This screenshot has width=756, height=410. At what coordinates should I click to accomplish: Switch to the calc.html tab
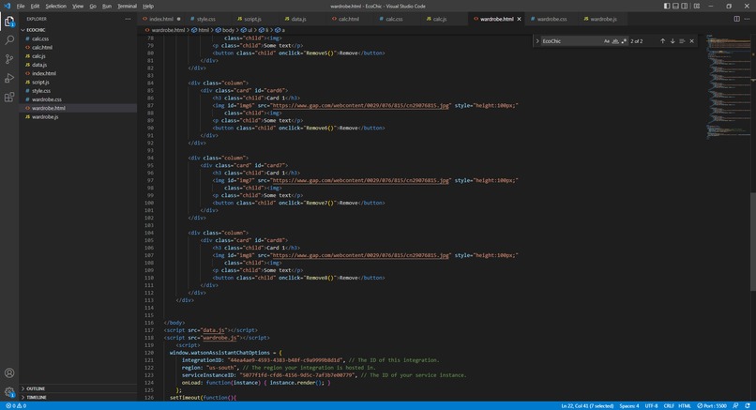click(349, 19)
